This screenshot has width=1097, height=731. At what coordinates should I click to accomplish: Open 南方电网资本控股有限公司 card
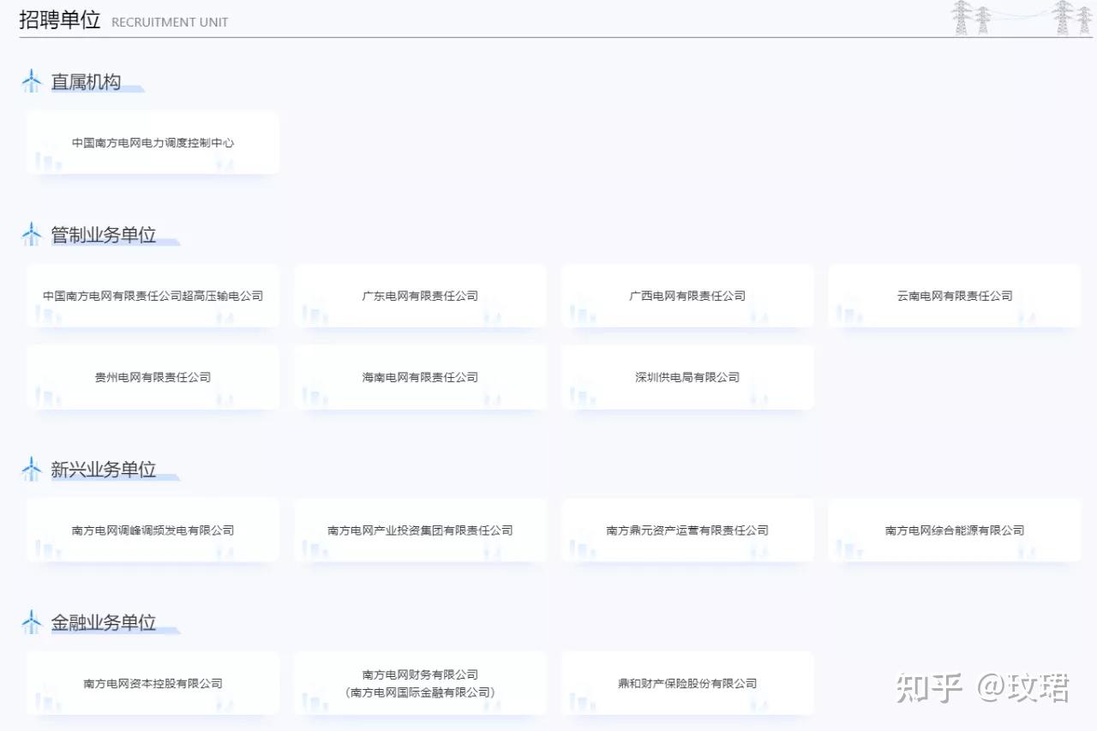coord(153,683)
